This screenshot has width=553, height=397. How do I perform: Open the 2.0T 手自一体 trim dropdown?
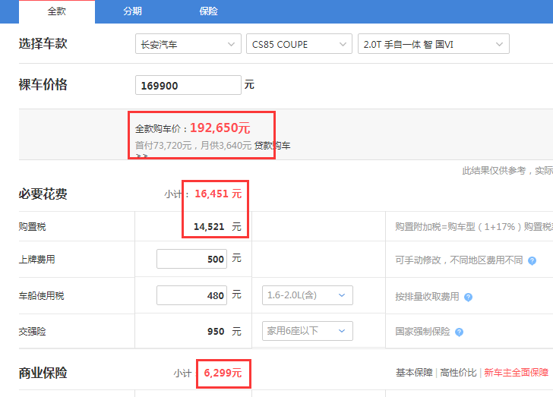click(x=434, y=44)
